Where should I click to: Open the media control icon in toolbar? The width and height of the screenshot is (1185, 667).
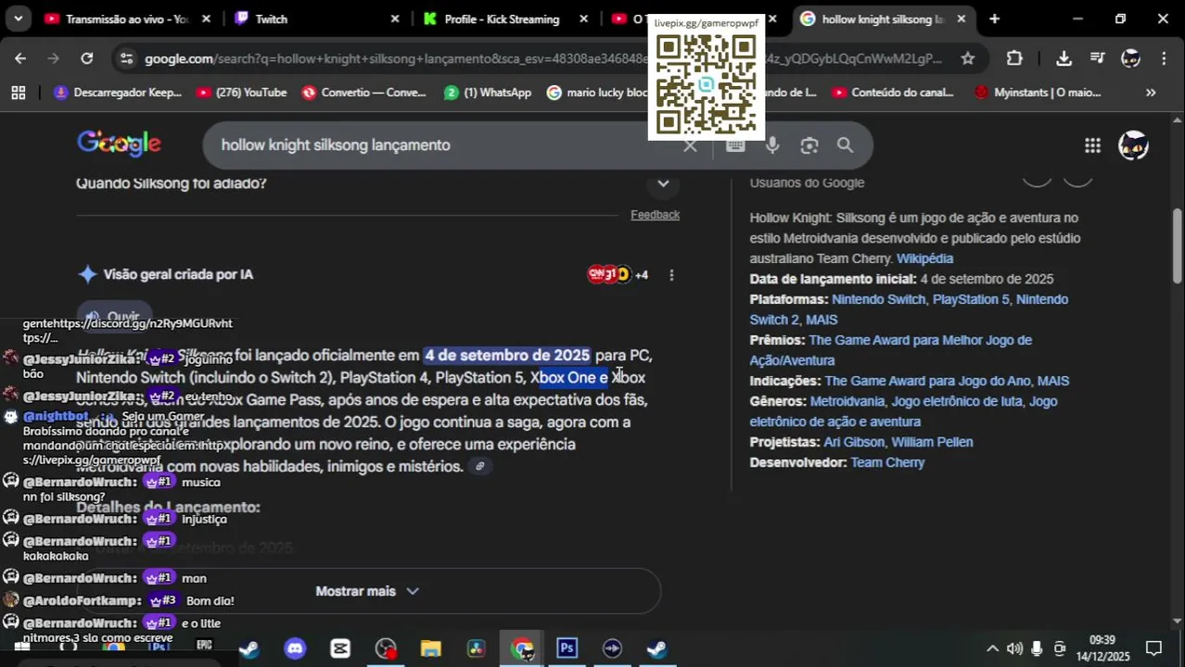[1097, 58]
